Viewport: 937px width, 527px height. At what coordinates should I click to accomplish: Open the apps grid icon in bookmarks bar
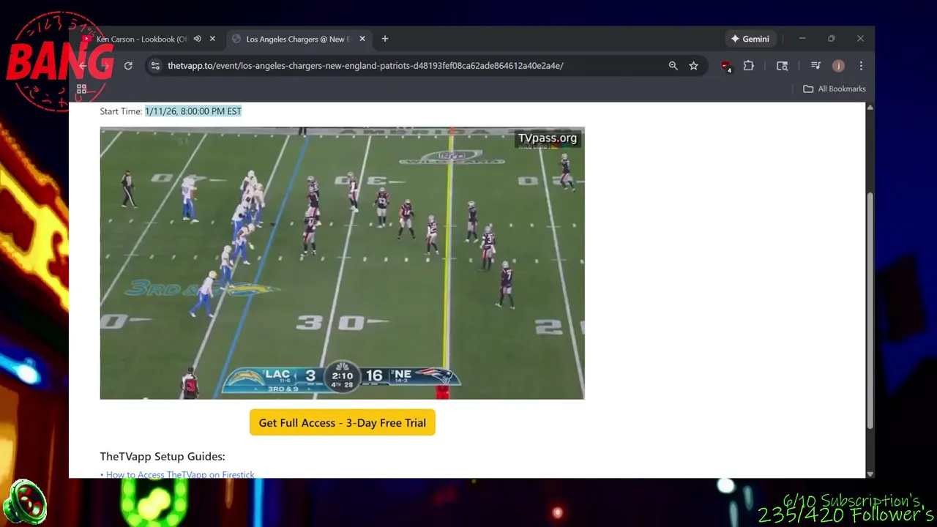pos(82,89)
